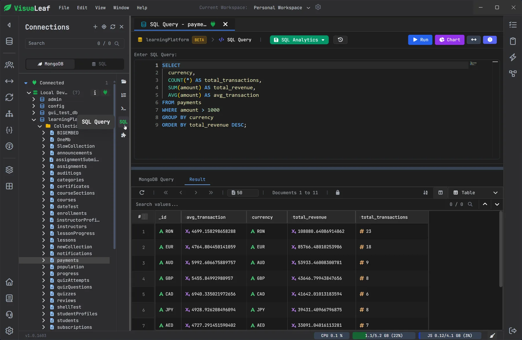Expand the admin database
The image size is (522, 340).
pos(34,99)
